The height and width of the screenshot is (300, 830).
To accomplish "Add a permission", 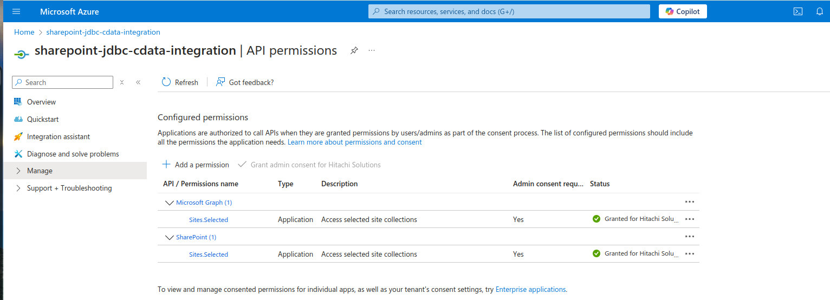I will point(196,165).
